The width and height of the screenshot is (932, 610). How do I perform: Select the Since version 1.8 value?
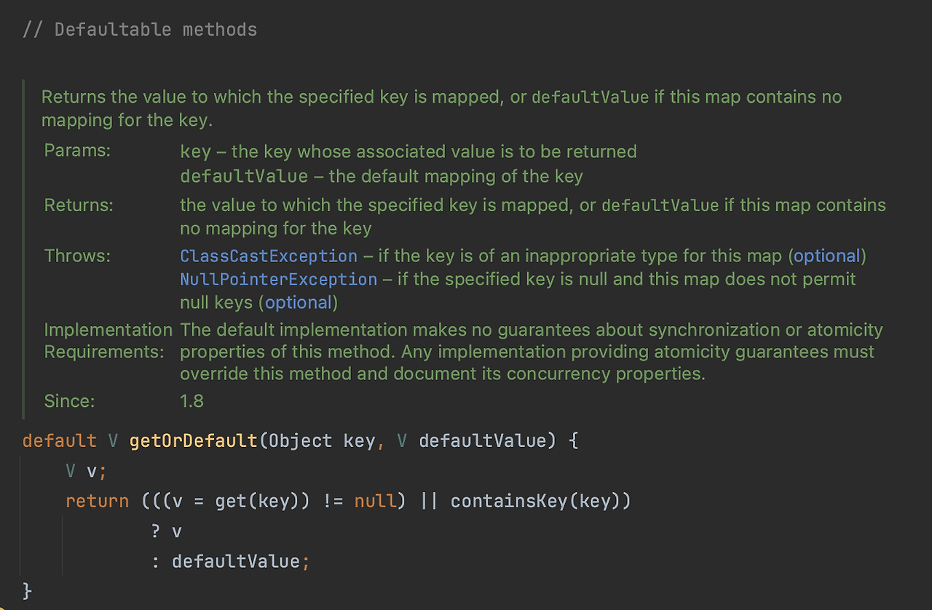(191, 401)
